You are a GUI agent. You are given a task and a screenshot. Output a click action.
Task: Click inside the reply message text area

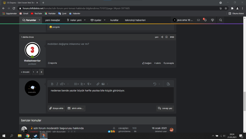coord(111,96)
